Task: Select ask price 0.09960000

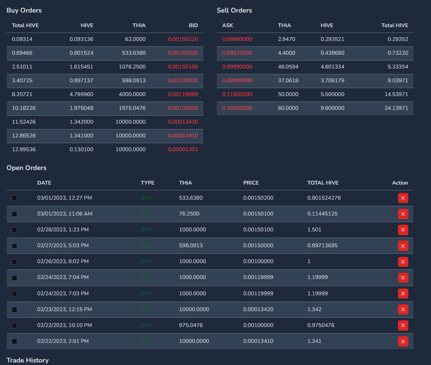Action: coord(237,39)
